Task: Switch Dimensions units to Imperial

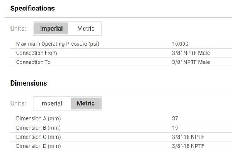Action: pyautogui.click(x=51, y=103)
